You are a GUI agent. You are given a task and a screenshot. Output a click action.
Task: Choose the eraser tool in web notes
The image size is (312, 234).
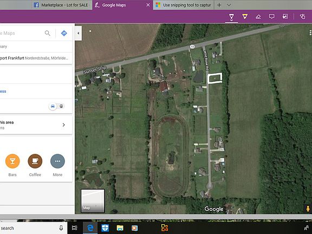pyautogui.click(x=258, y=17)
